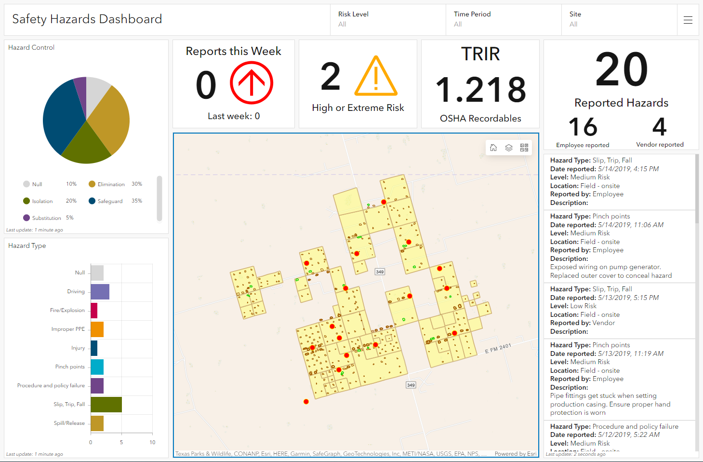
Task: Select the Slip, Trip, Fall bar
Action: (106, 405)
